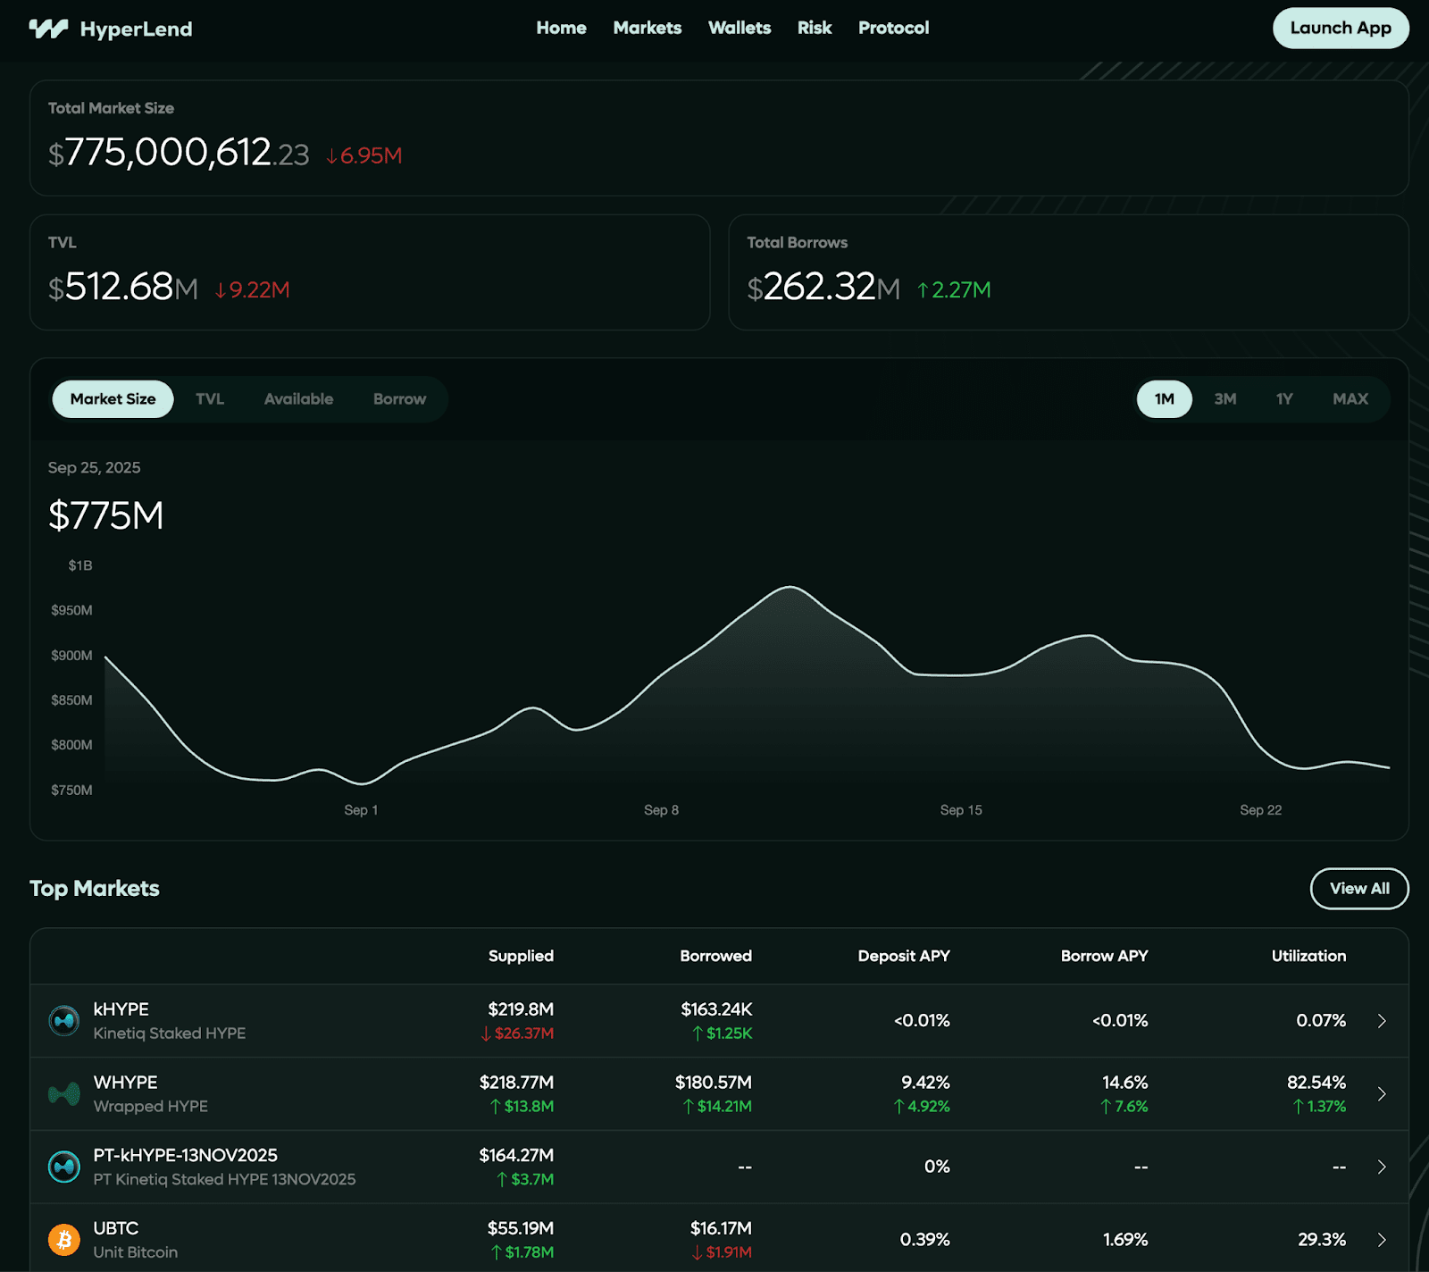This screenshot has width=1429, height=1272.
Task: View all top markets
Action: (1358, 889)
